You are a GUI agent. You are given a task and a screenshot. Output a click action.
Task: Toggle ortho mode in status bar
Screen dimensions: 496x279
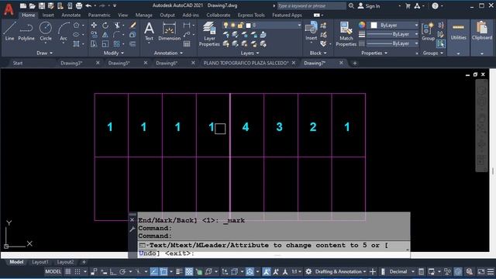[x=113, y=271]
